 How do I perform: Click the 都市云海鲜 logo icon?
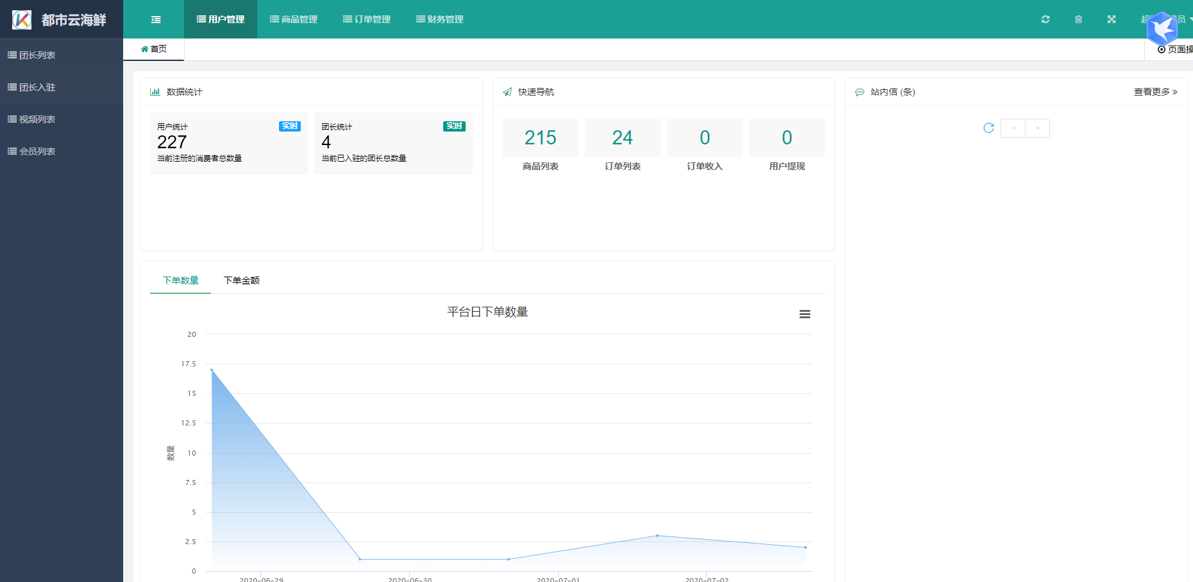point(22,20)
